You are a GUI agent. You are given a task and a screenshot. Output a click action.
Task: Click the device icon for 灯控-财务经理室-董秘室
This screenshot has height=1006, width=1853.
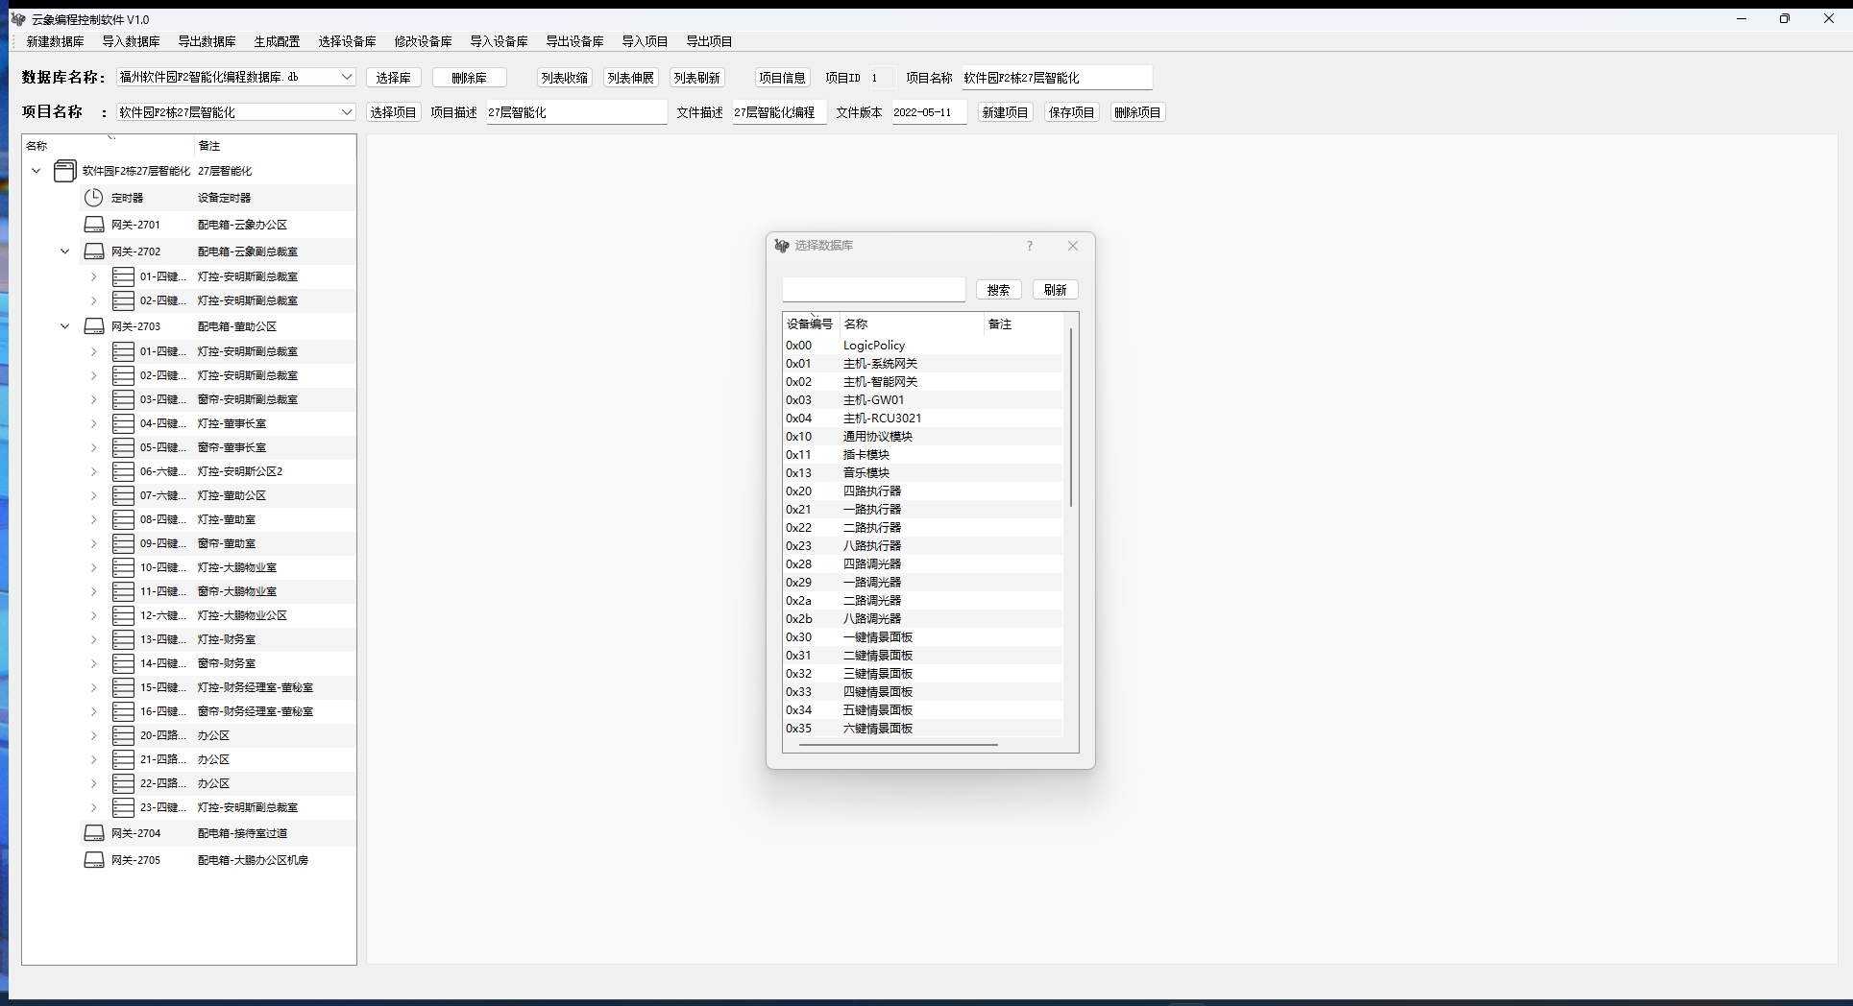point(123,687)
